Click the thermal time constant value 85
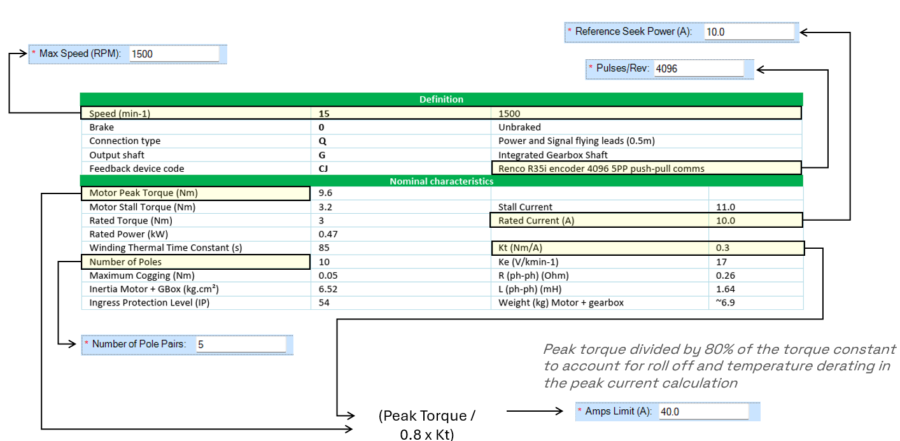900x441 pixels. (324, 248)
